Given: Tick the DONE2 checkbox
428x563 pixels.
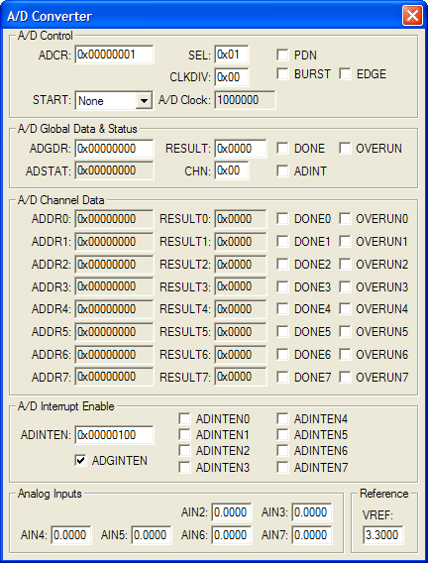Looking at the screenshot, I should click(x=282, y=265).
